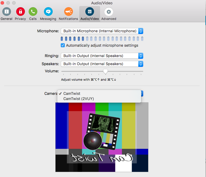Uncheck Automatically adjust microphone settings
This screenshot has width=206, height=177.
tap(63, 46)
